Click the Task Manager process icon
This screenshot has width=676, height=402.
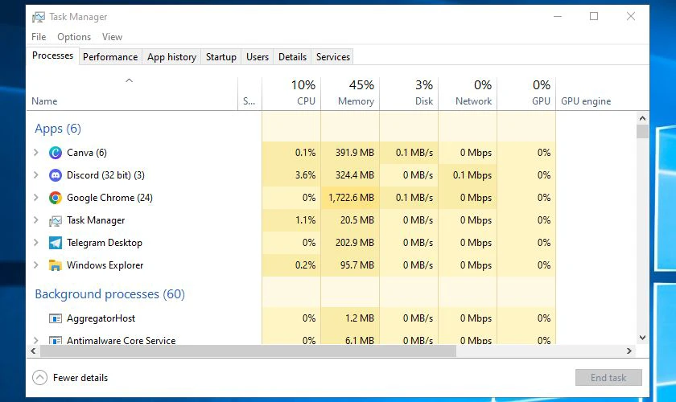(56, 220)
